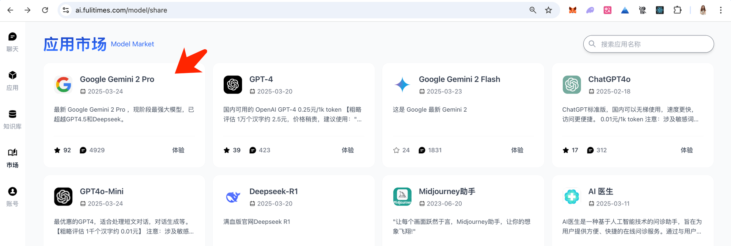Click the date 2025-03-11 on AI 医生
Viewport: 731px width, 246px height.
(613, 204)
